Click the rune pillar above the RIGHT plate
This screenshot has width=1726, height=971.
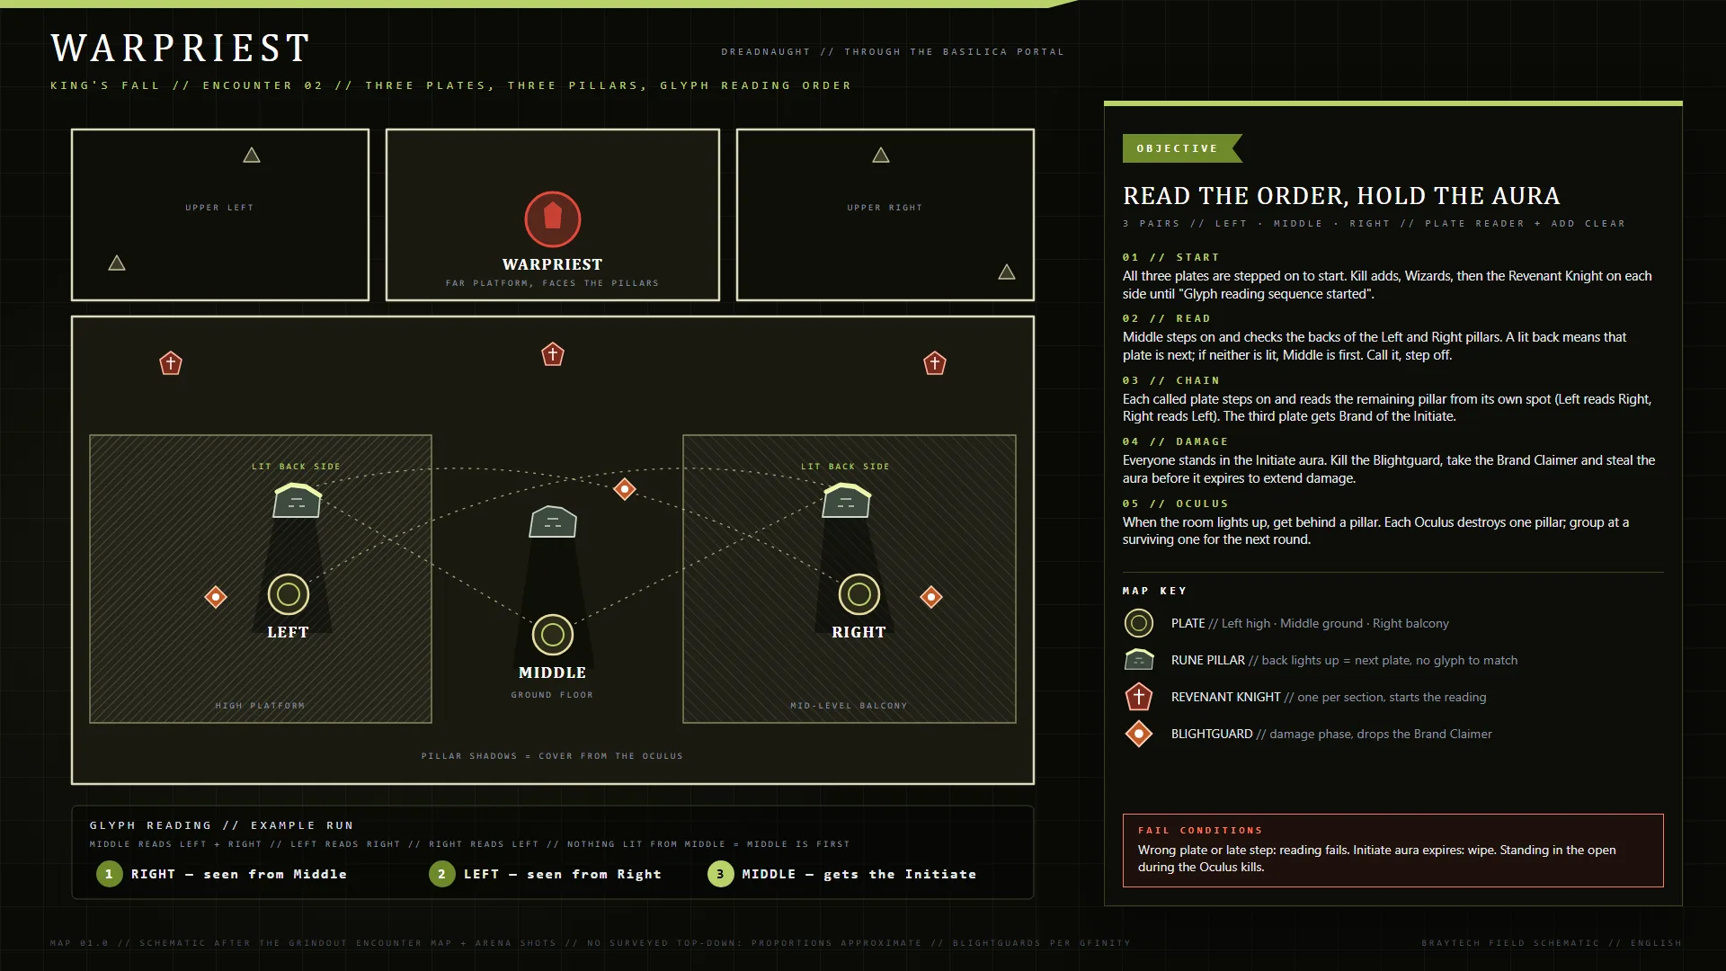tap(846, 501)
